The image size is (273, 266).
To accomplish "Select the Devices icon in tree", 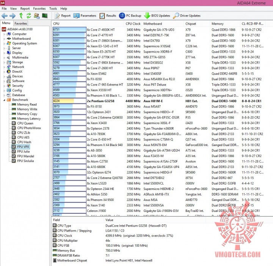I will 9,76.
